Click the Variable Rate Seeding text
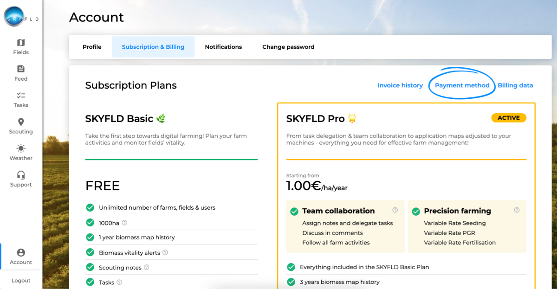The height and width of the screenshot is (289, 557). pos(454,223)
